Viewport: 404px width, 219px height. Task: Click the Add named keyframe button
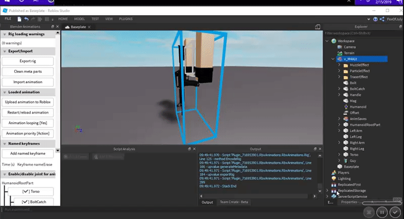(x=28, y=153)
